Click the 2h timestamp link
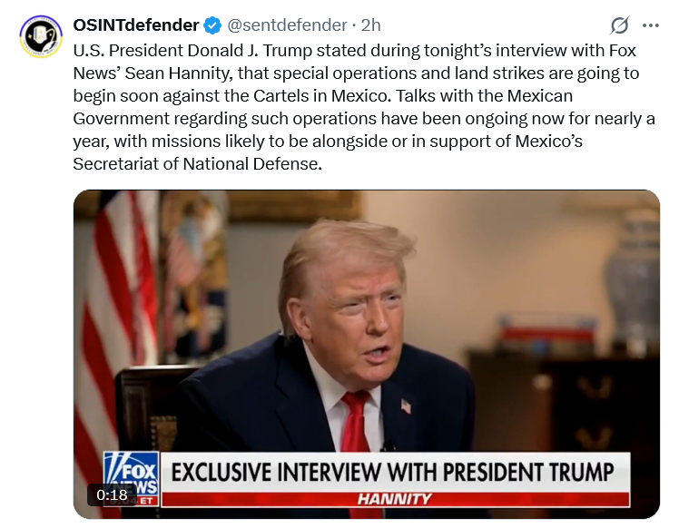The width and height of the screenshot is (679, 528). click(370, 25)
